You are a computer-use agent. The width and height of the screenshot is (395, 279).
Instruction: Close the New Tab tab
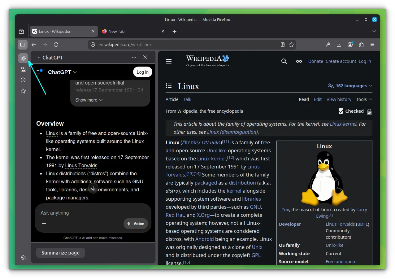pyautogui.click(x=163, y=31)
